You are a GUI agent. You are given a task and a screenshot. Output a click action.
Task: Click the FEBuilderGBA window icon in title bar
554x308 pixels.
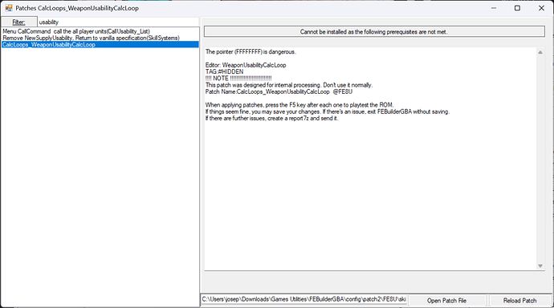[x=9, y=8]
